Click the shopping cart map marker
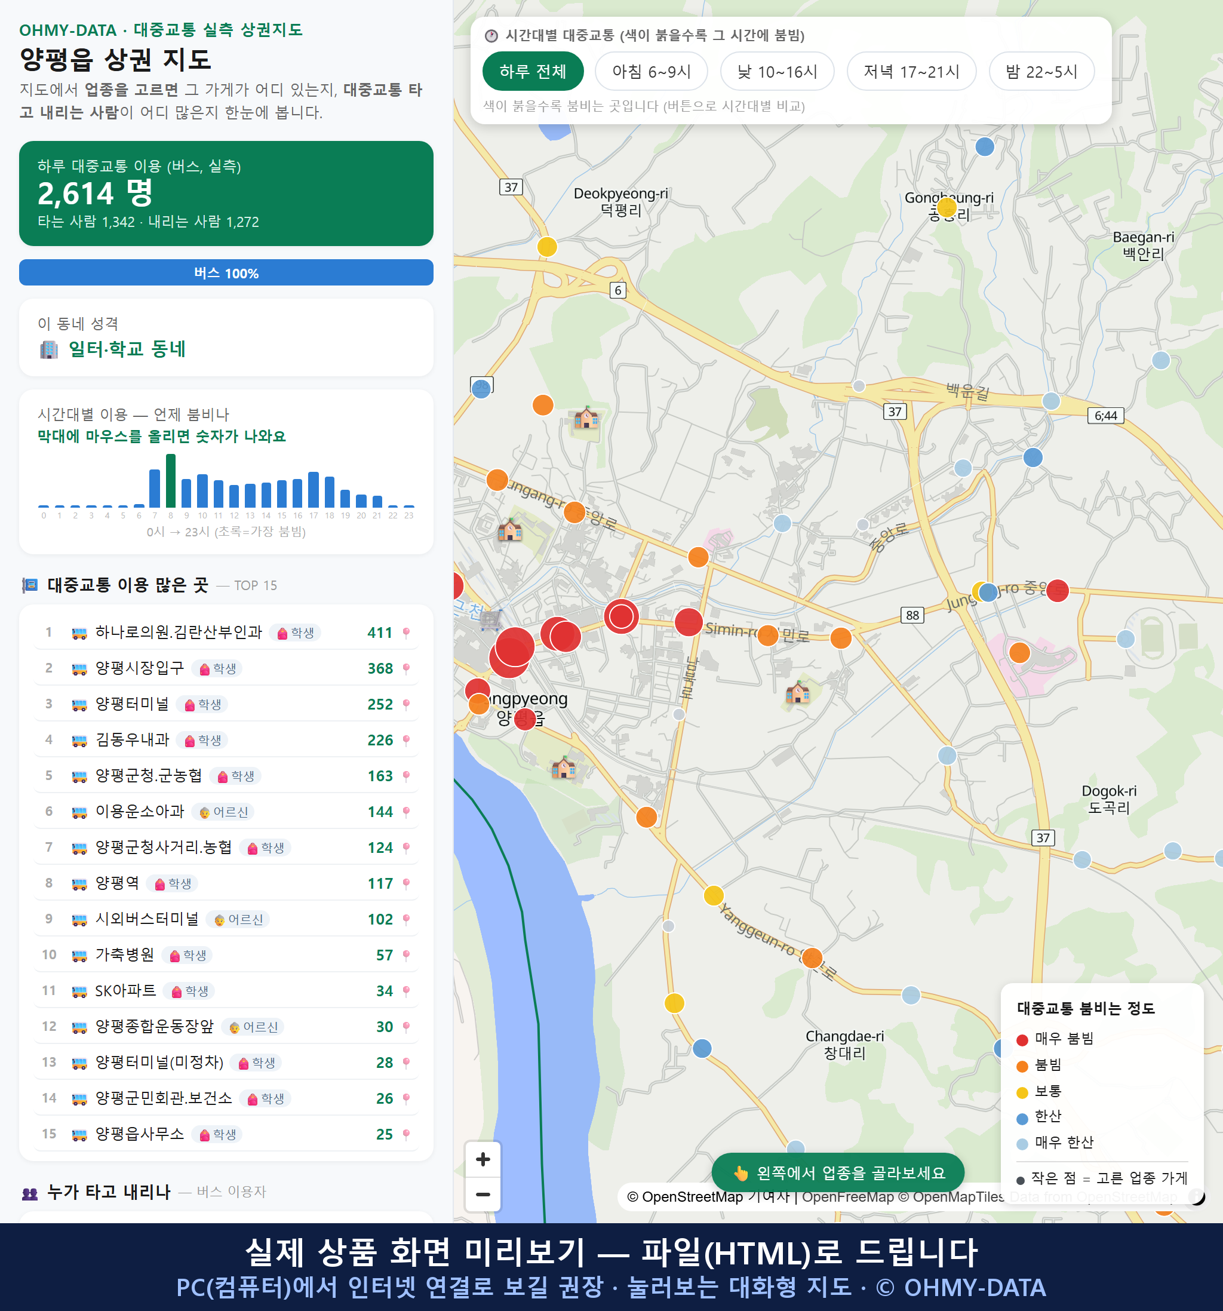This screenshot has width=1223, height=1311. point(490,620)
